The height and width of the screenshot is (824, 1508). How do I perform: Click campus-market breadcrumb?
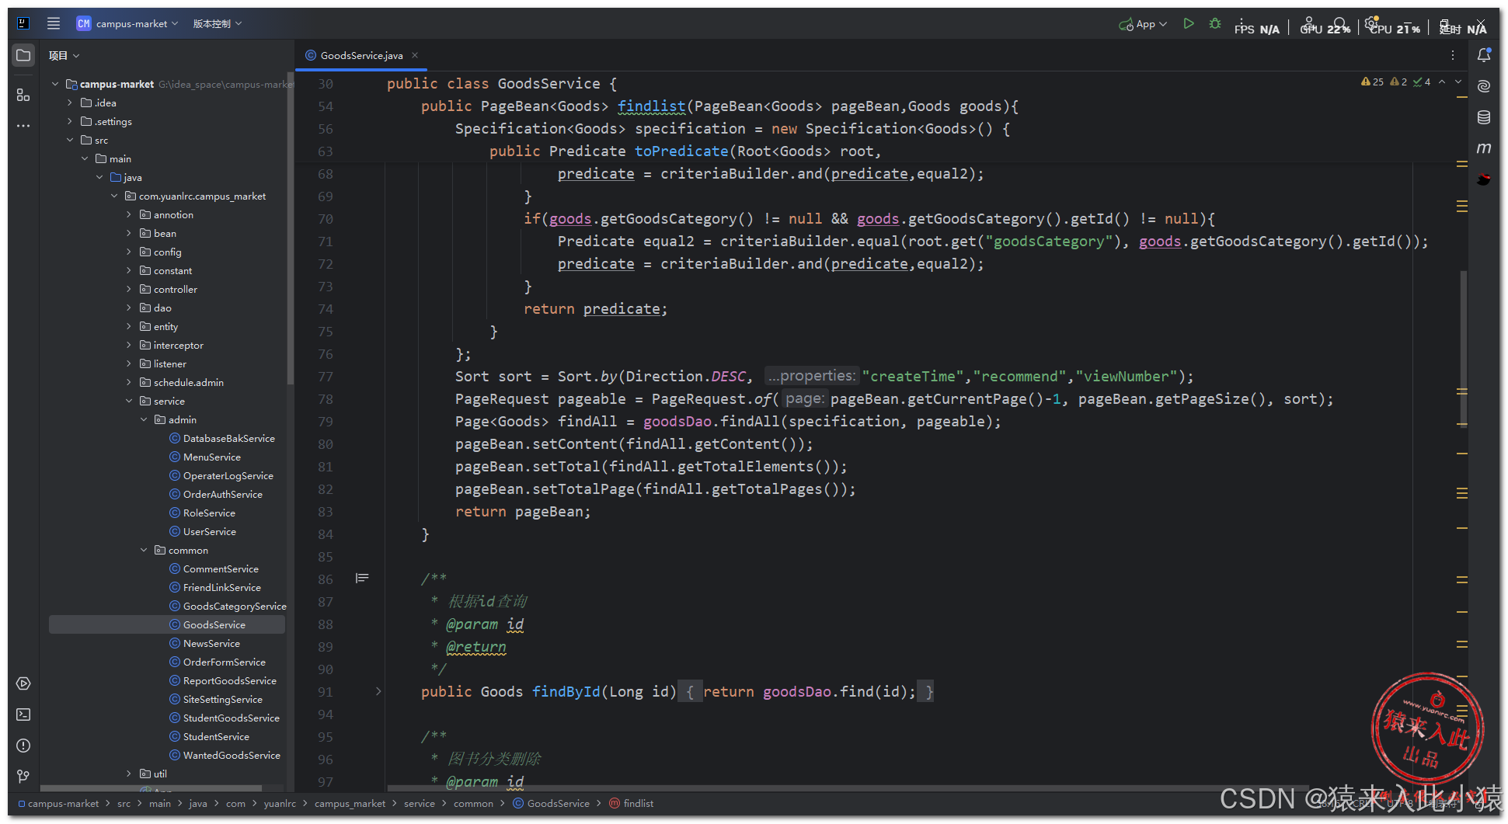point(63,803)
